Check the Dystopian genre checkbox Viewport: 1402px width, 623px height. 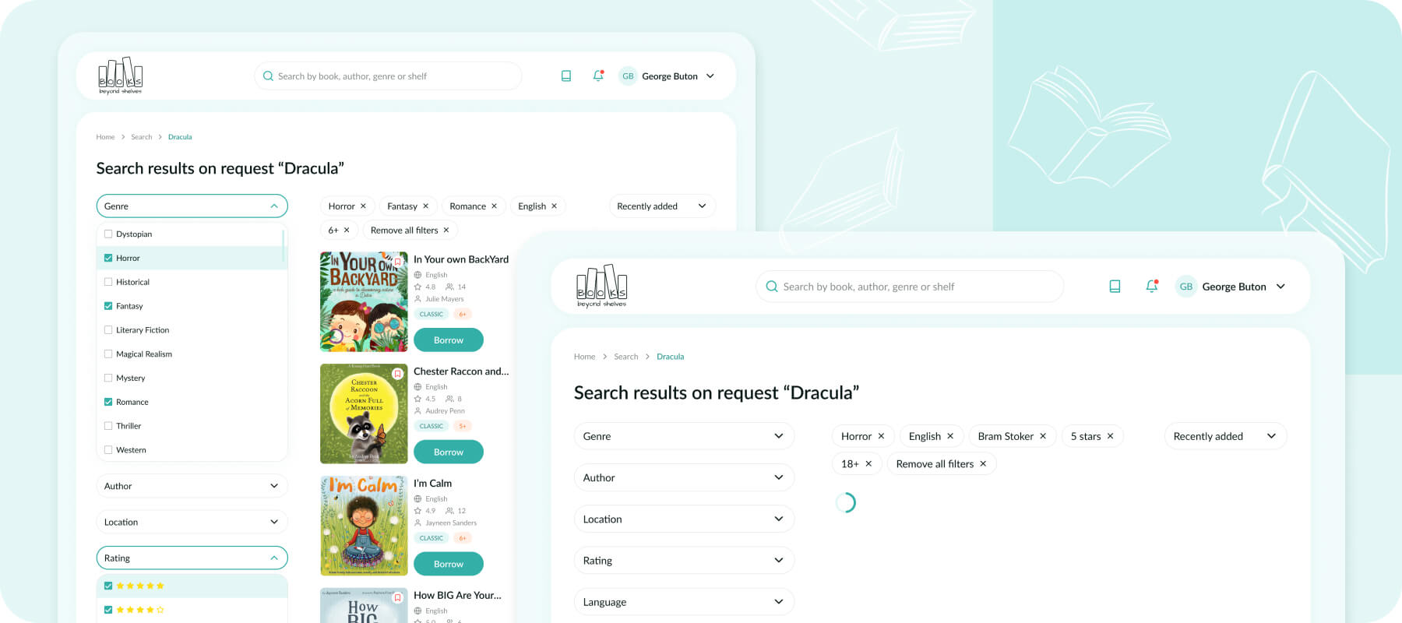click(x=108, y=234)
